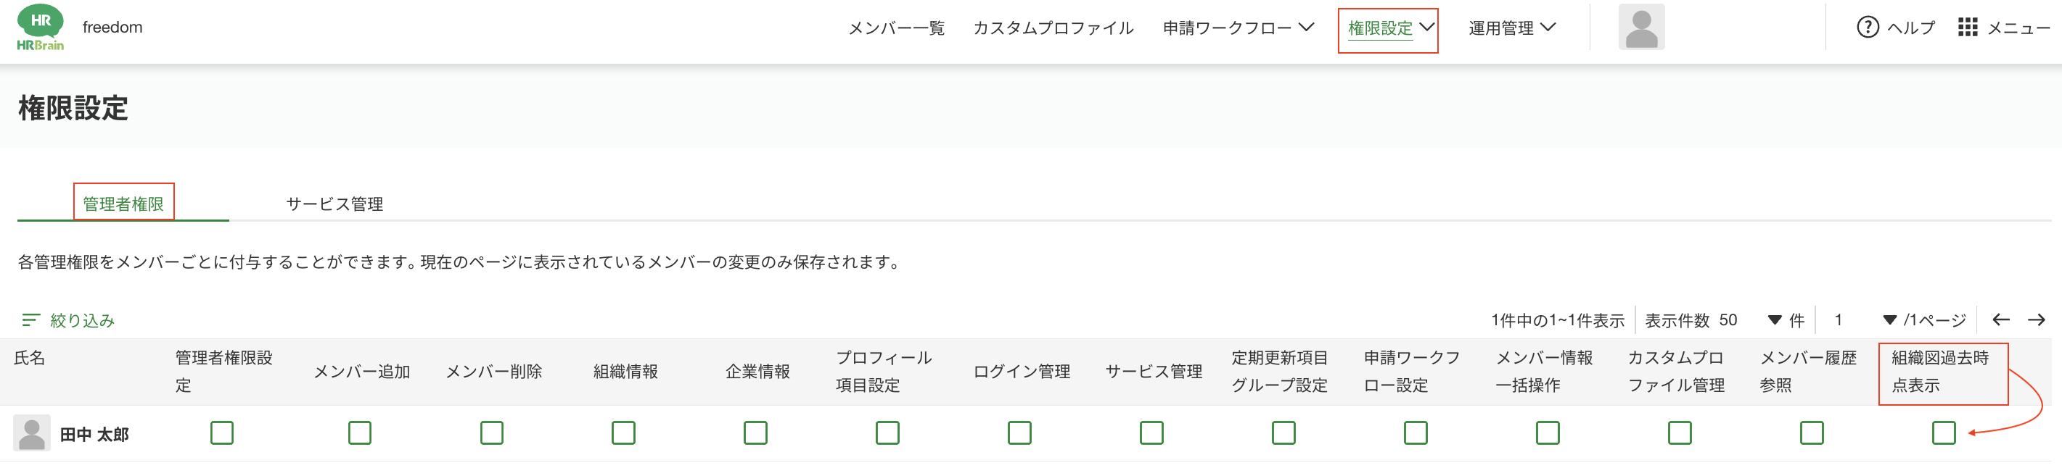Open カスタムプロファイル navigation link
Image resolution: width=2062 pixels, height=468 pixels.
click(x=1053, y=28)
